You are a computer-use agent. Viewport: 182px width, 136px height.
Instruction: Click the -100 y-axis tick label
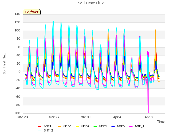click(x=17, y=113)
